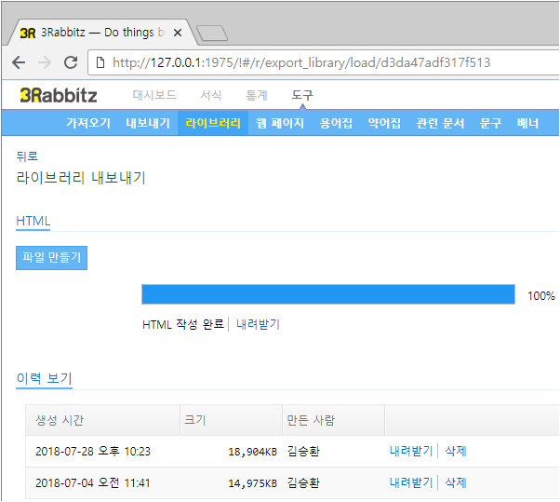The height and width of the screenshot is (502, 560).
Task: Open the 약어집 tab
Action: [384, 123]
